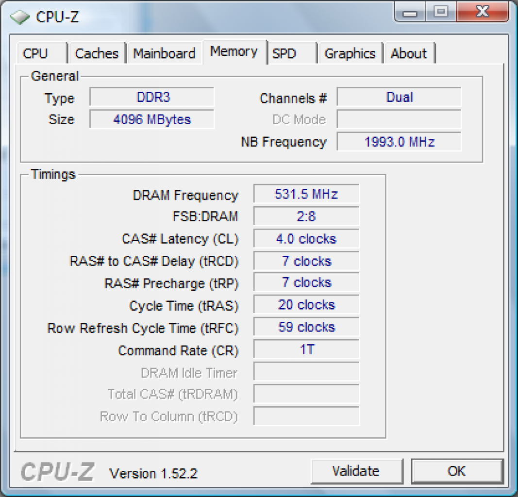Open the Caches tab

(x=97, y=53)
